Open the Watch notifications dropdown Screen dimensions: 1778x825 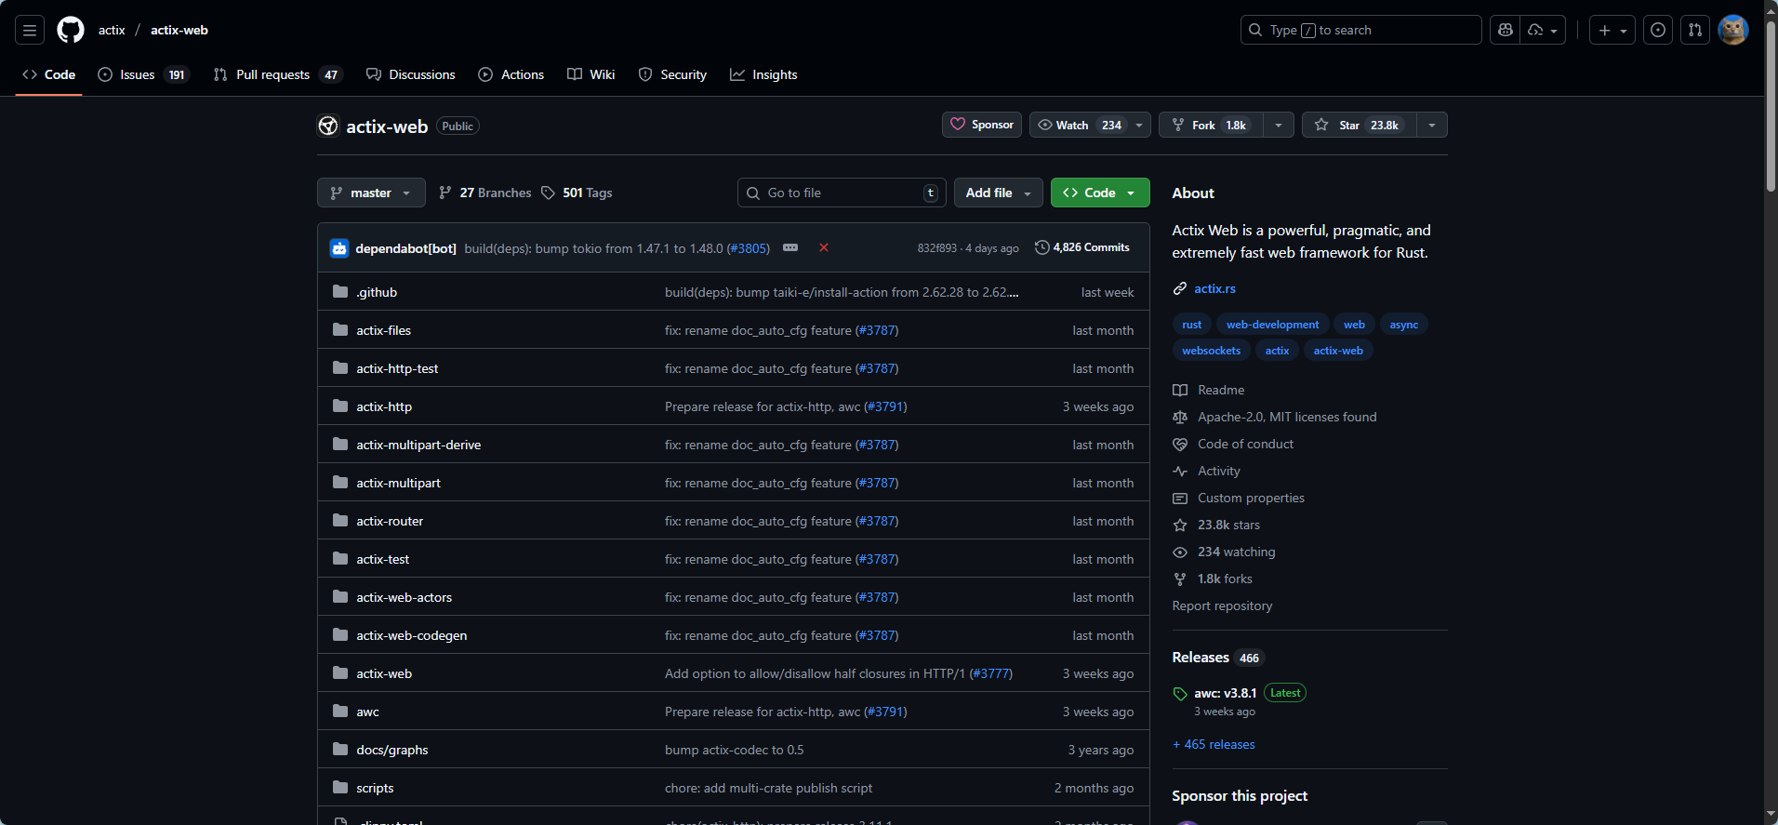tap(1090, 125)
